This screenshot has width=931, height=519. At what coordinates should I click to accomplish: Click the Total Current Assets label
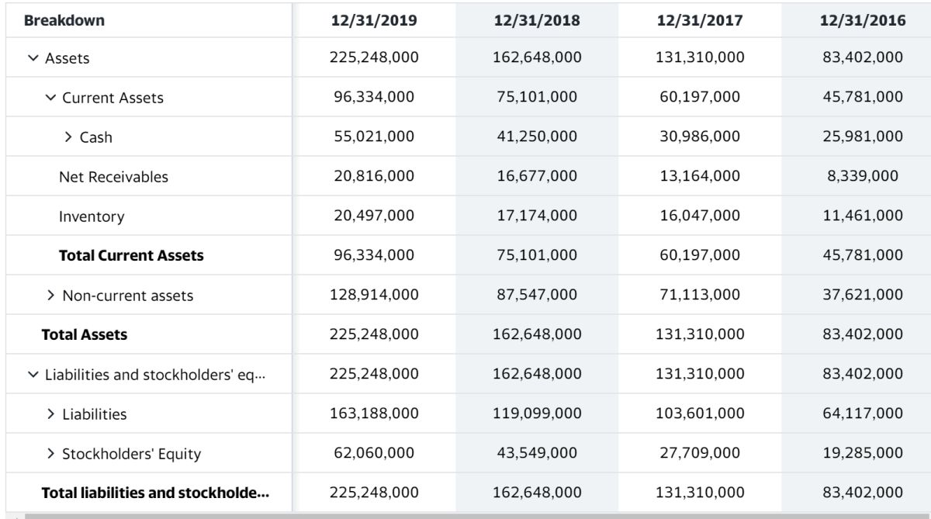pyautogui.click(x=131, y=255)
